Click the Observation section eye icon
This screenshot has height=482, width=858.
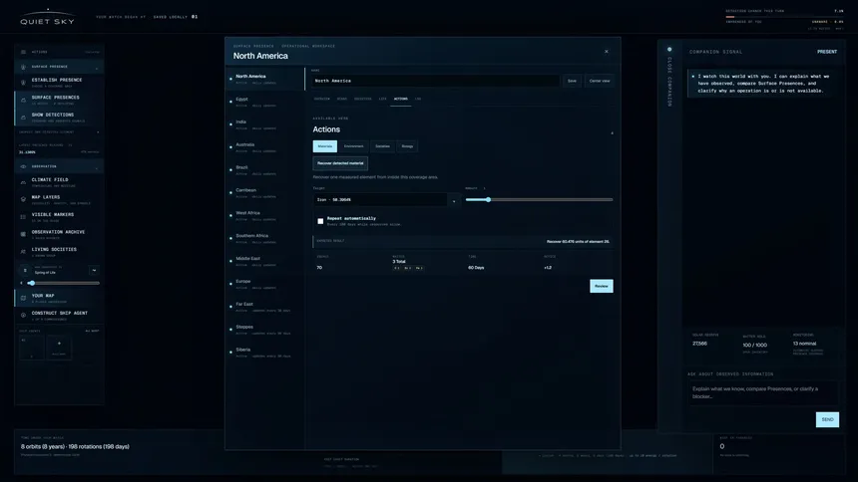23,166
